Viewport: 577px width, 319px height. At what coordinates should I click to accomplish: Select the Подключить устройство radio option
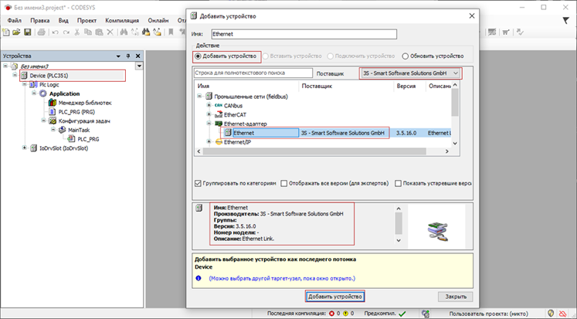pyautogui.click(x=330, y=56)
